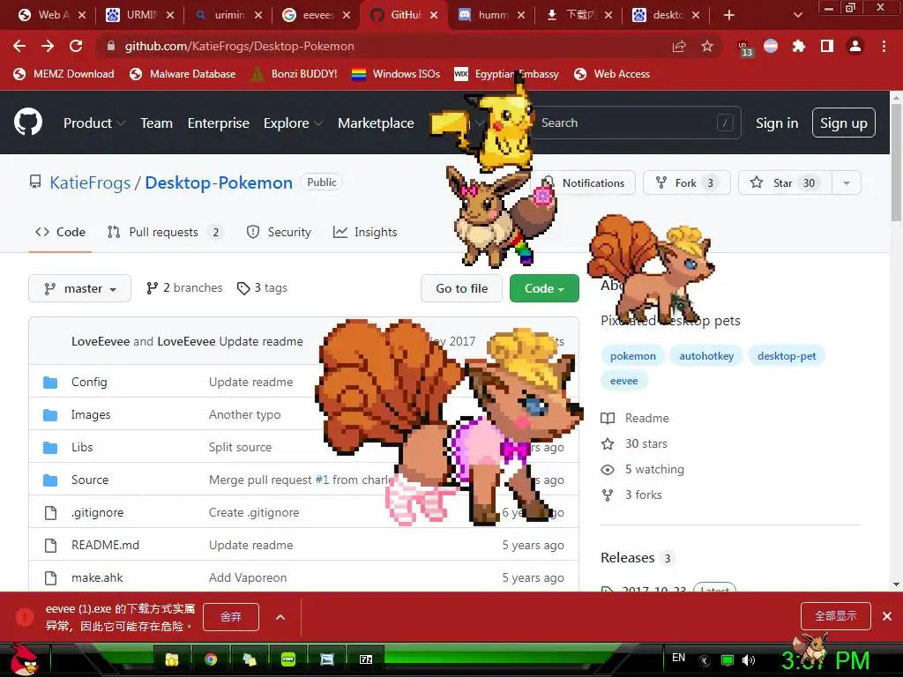Click the Source folder icon

click(50, 480)
